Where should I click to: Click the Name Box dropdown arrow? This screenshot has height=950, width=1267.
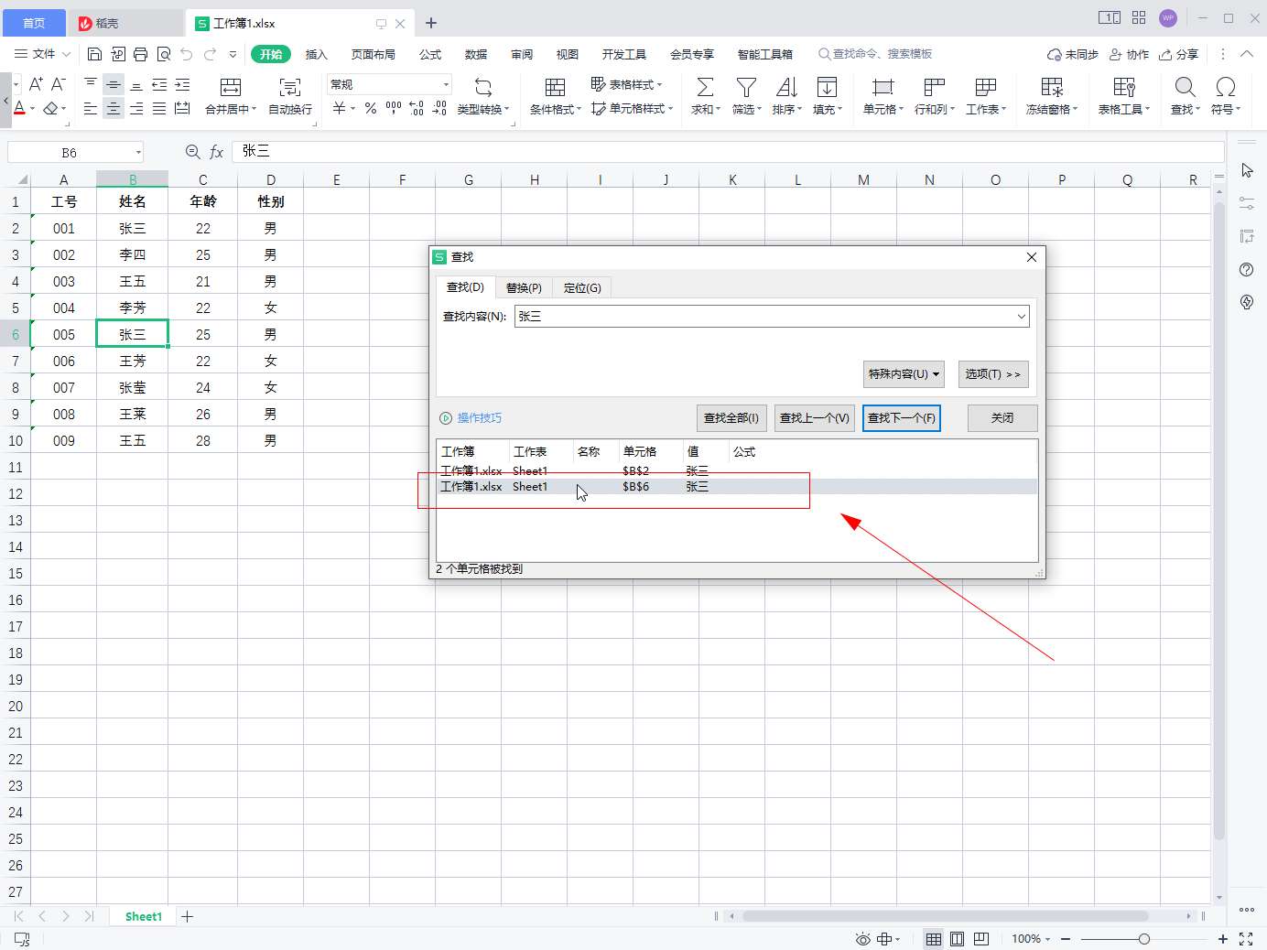coord(138,153)
